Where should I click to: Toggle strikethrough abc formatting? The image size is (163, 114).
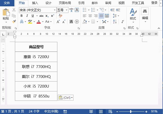click(41, 16)
